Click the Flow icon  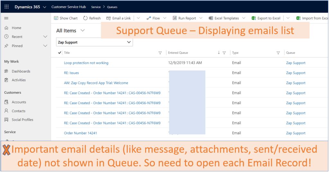coord(148,18)
